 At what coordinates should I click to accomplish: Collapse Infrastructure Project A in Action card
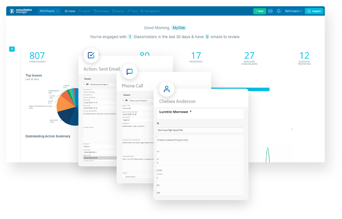84,84
